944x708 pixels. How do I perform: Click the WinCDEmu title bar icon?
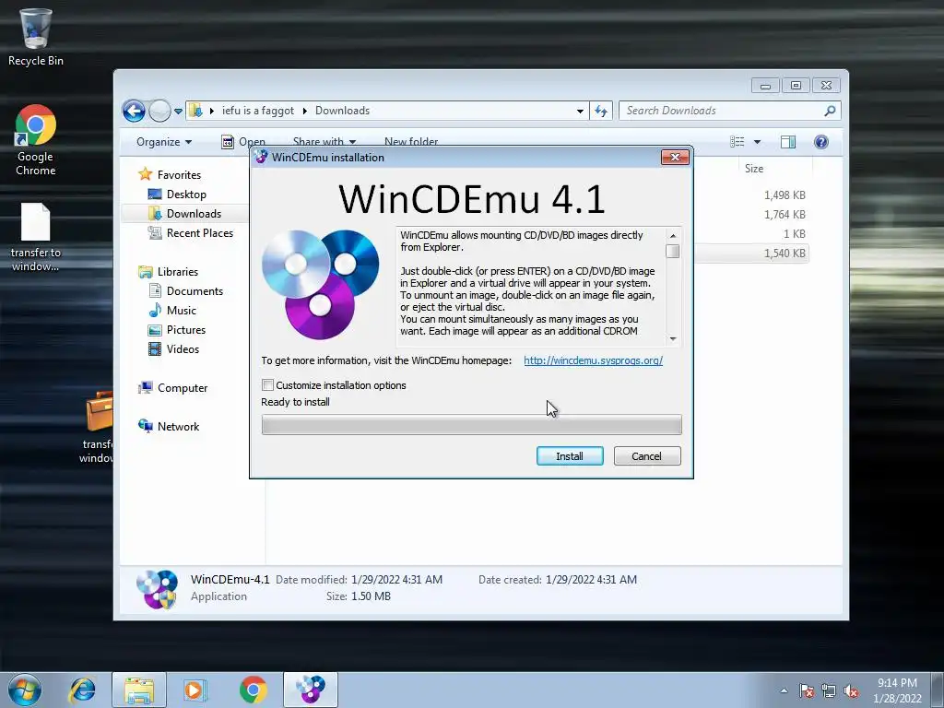pos(261,157)
